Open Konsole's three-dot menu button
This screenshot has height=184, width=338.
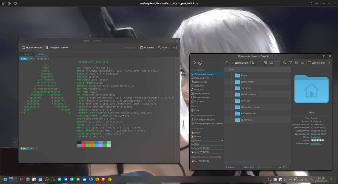(x=175, y=47)
